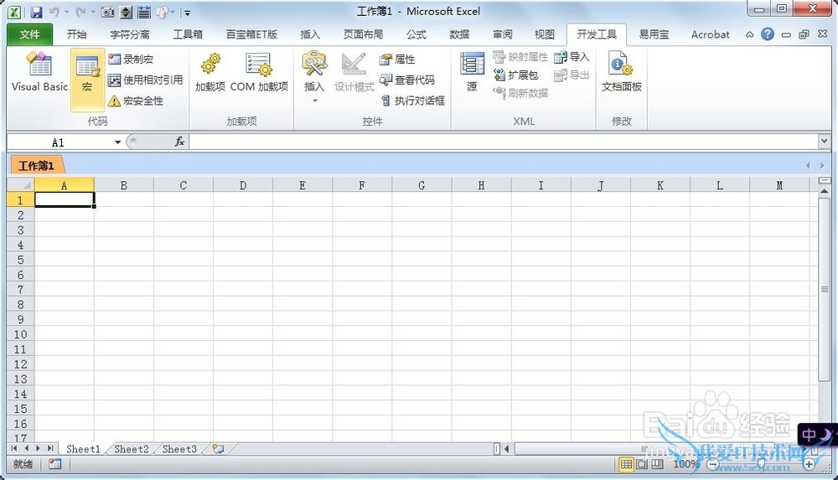This screenshot has height=480, width=838.
Task: Minimize the ribbon with caret icon
Action: coord(750,34)
